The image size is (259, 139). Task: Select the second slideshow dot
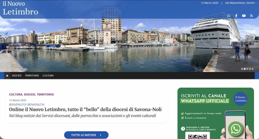[x=245, y=69]
